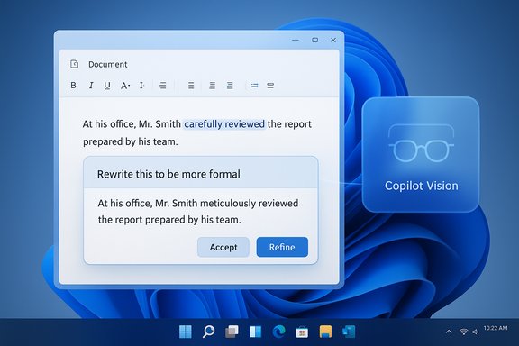The height and width of the screenshot is (346, 519).
Task: Click the text cursor I icon
Action: click(x=141, y=85)
